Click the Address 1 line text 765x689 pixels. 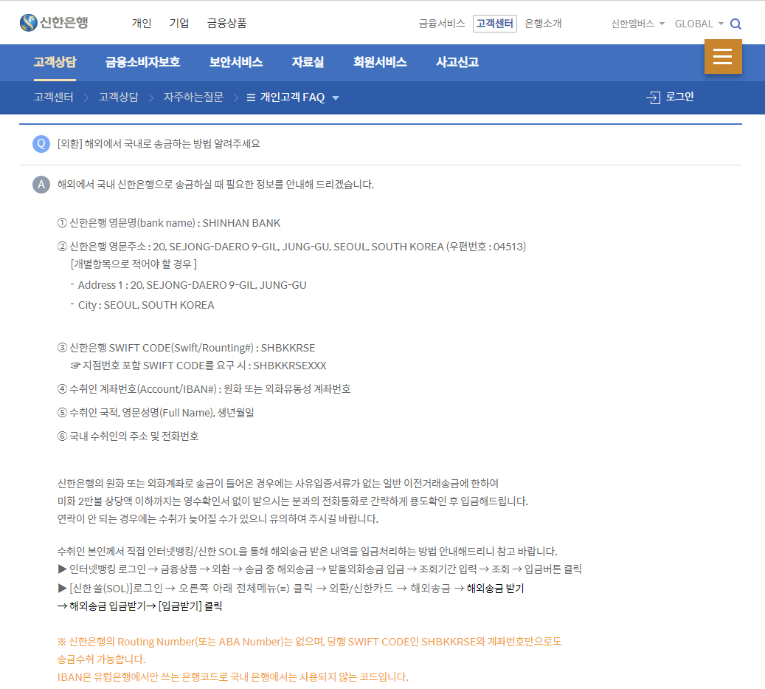tap(193, 285)
